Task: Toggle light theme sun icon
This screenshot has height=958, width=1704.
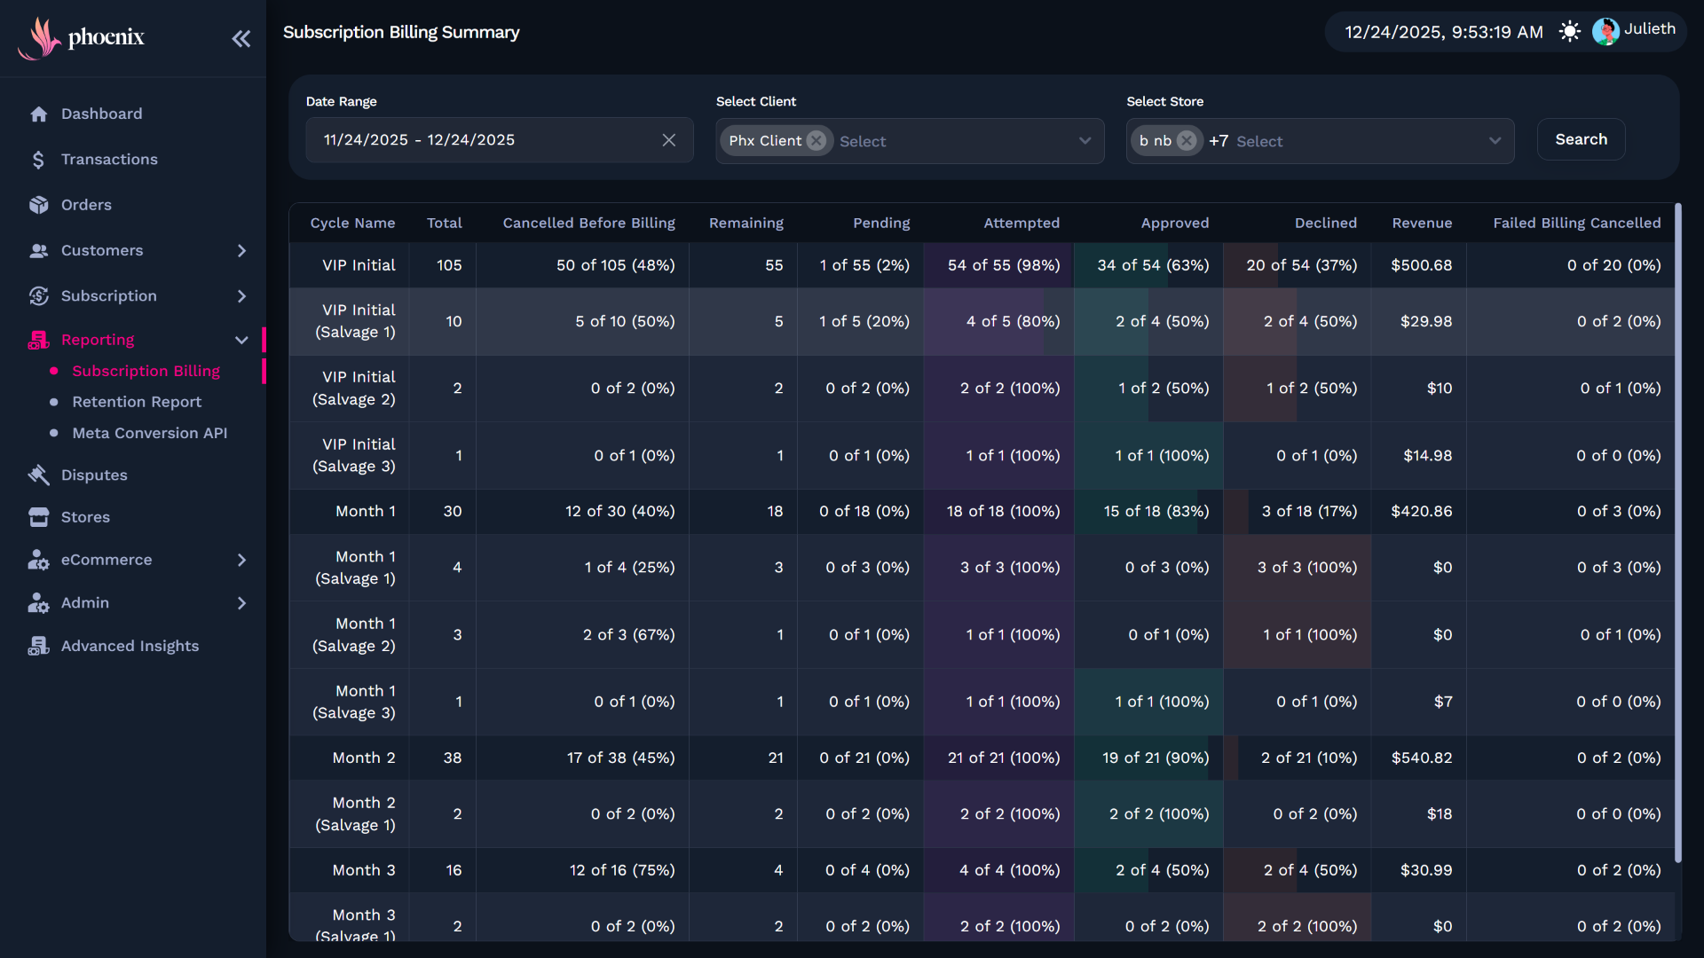Action: pos(1569,32)
